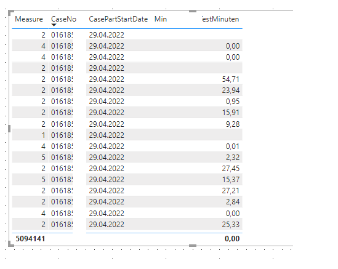Click the date 29.04.2022 in the 27,45 row

pos(107,169)
